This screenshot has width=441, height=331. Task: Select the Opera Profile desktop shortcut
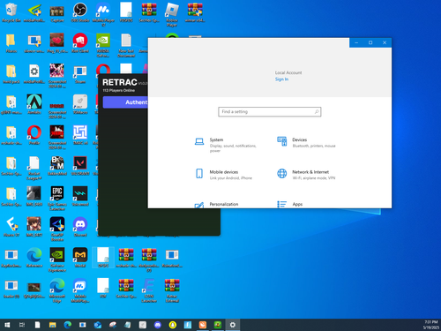click(34, 135)
